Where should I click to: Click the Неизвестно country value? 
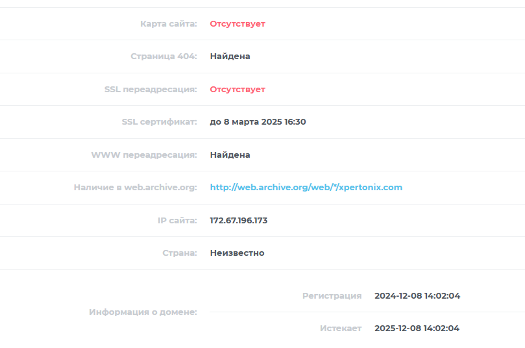pos(237,253)
